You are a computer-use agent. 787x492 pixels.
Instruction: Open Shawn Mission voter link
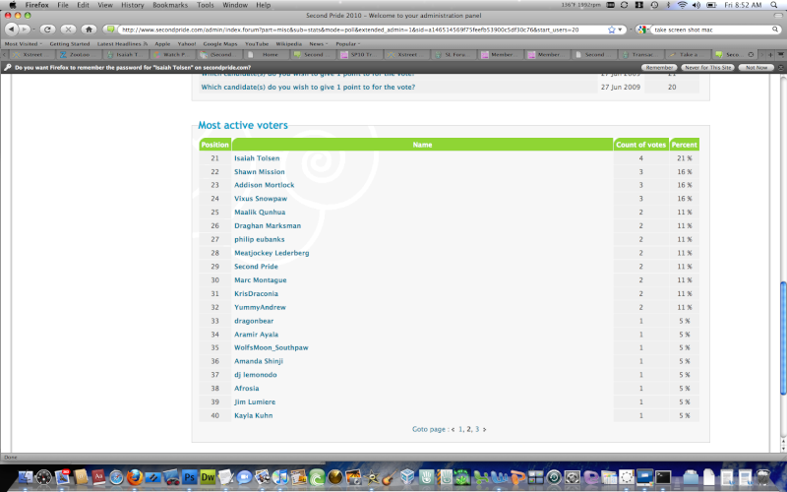point(259,171)
